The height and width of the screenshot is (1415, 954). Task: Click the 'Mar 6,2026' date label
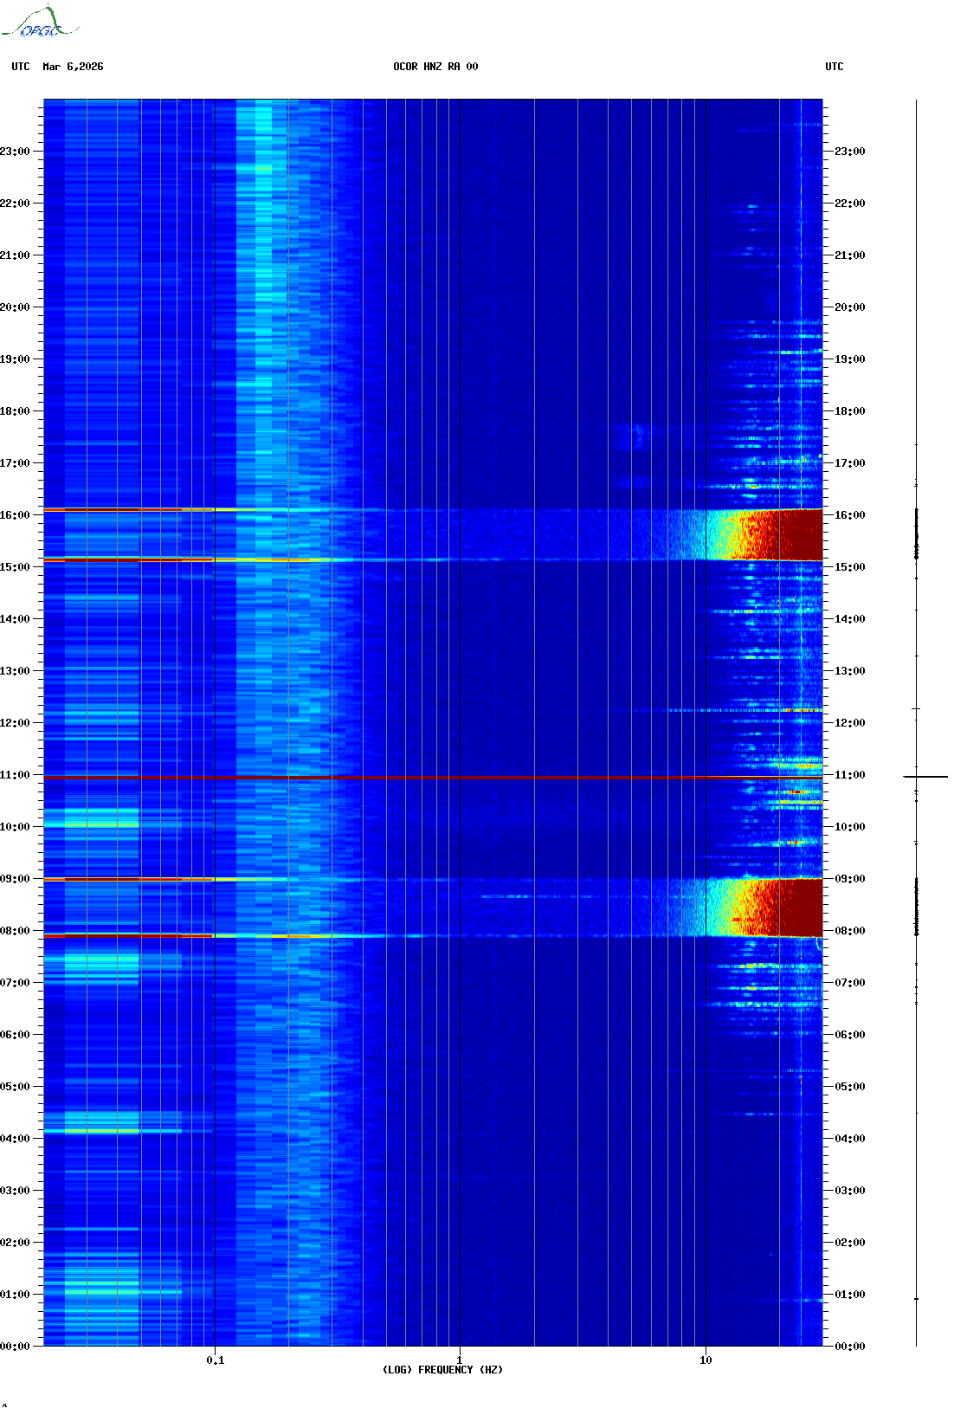click(x=73, y=67)
